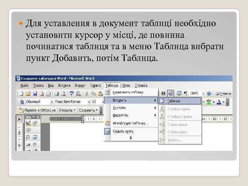
Task: Click the New document icon
Action: pos(21,94)
